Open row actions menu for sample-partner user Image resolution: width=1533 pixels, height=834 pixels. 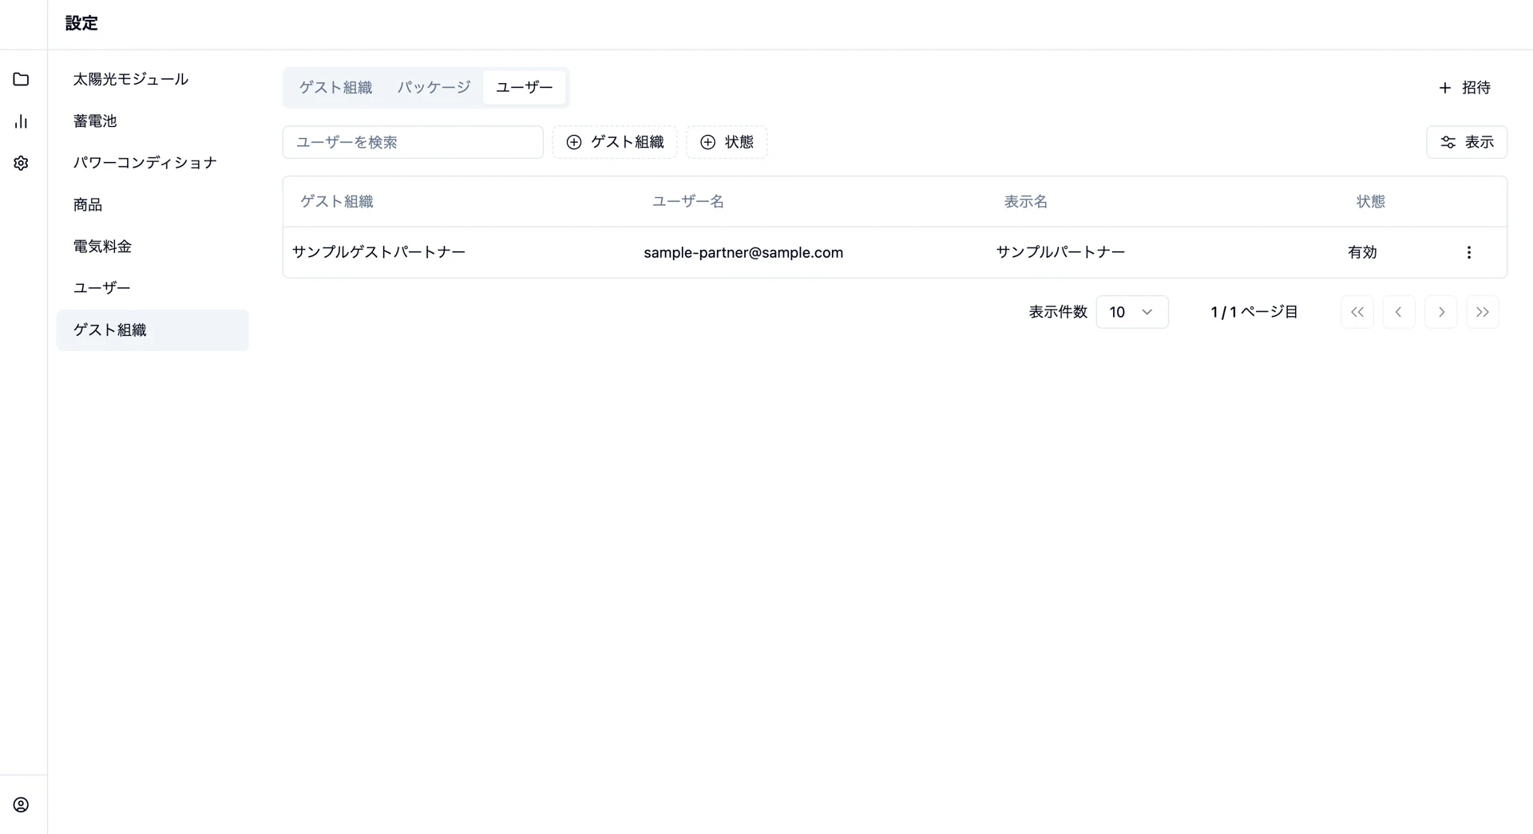click(1468, 252)
